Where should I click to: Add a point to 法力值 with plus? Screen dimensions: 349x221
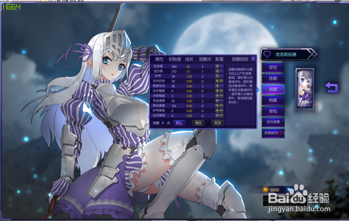click(x=217, y=71)
